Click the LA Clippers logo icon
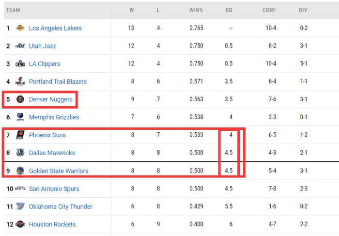339x236 pixels. click(x=20, y=64)
